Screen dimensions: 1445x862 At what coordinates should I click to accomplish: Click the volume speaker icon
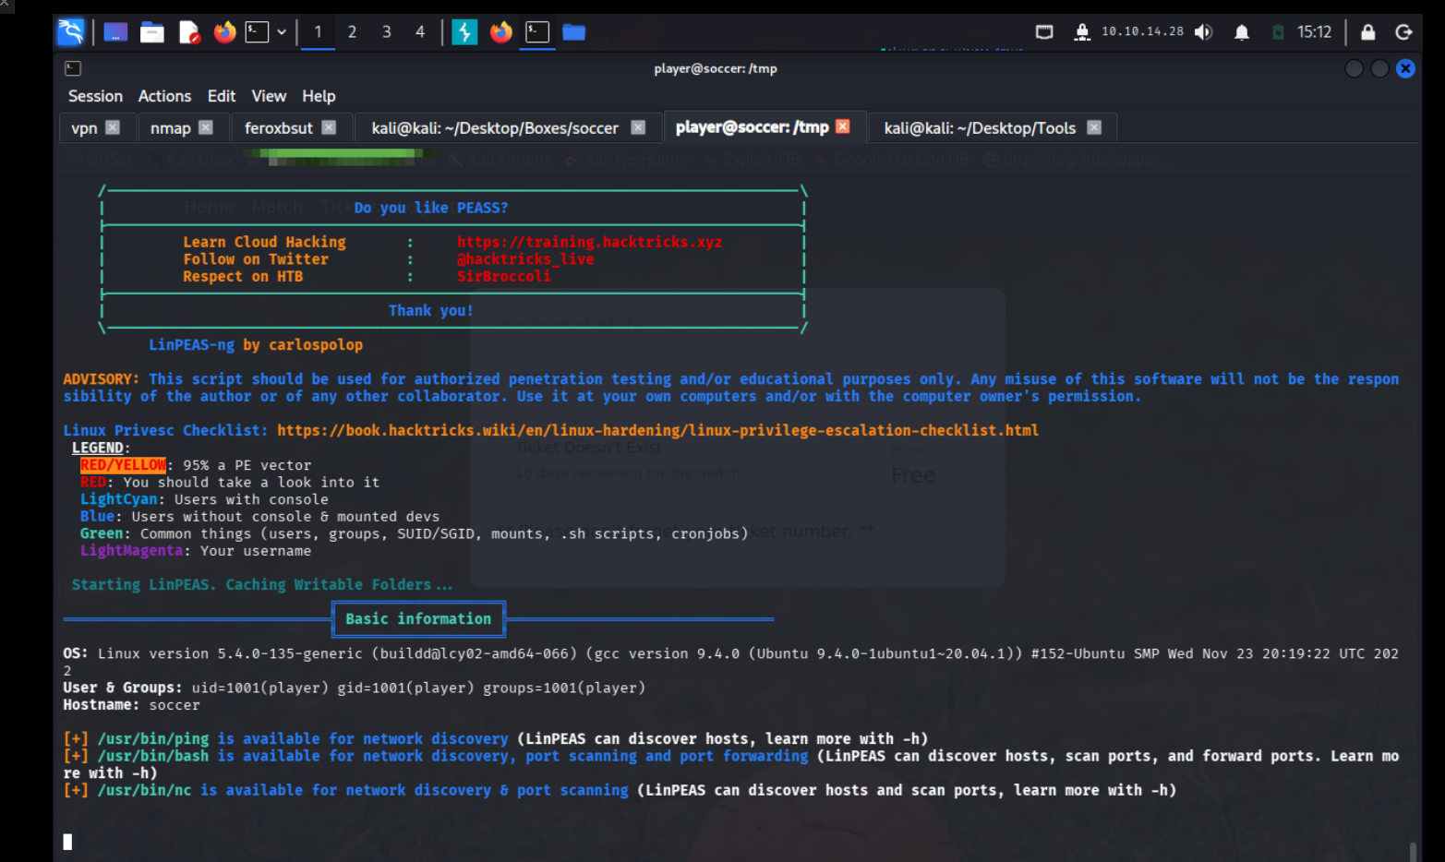(1203, 32)
